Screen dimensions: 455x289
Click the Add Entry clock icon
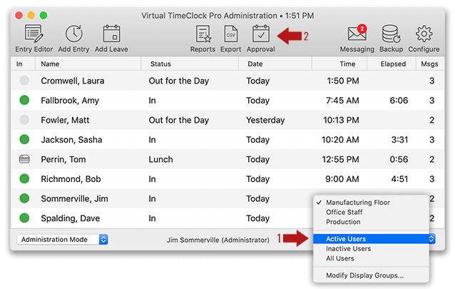pyautogui.click(x=73, y=34)
